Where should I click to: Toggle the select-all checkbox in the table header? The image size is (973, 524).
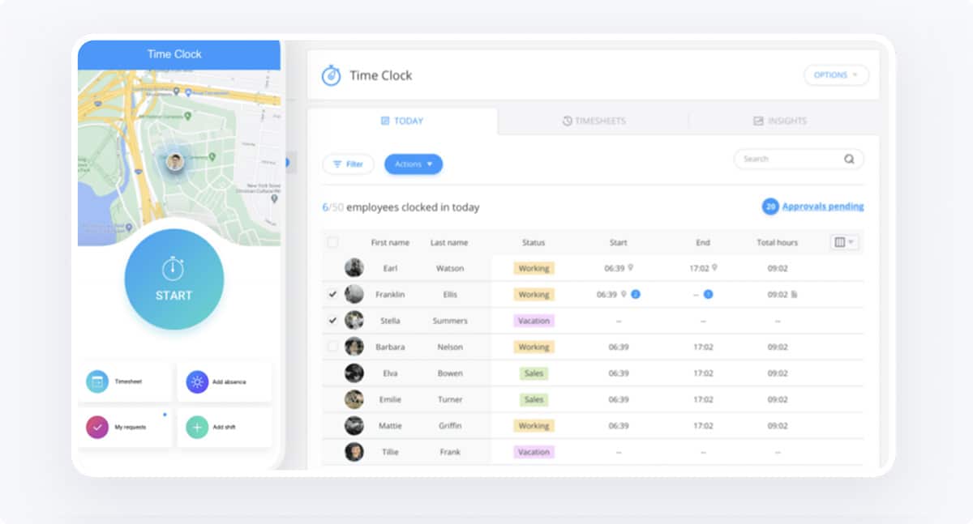point(332,241)
